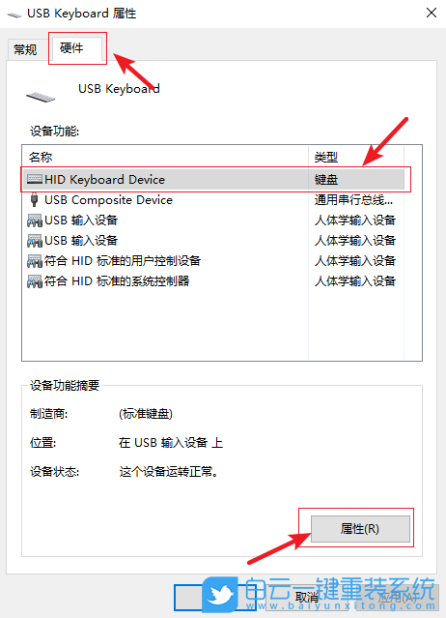
Task: Close the USB Keyboard 属性 dialog
Action: (432, 13)
